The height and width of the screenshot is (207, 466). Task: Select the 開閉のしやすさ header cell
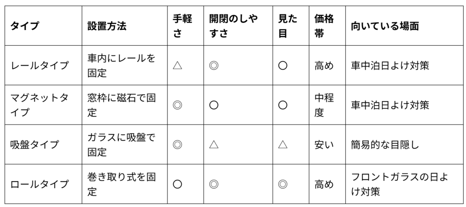pyautogui.click(x=233, y=26)
